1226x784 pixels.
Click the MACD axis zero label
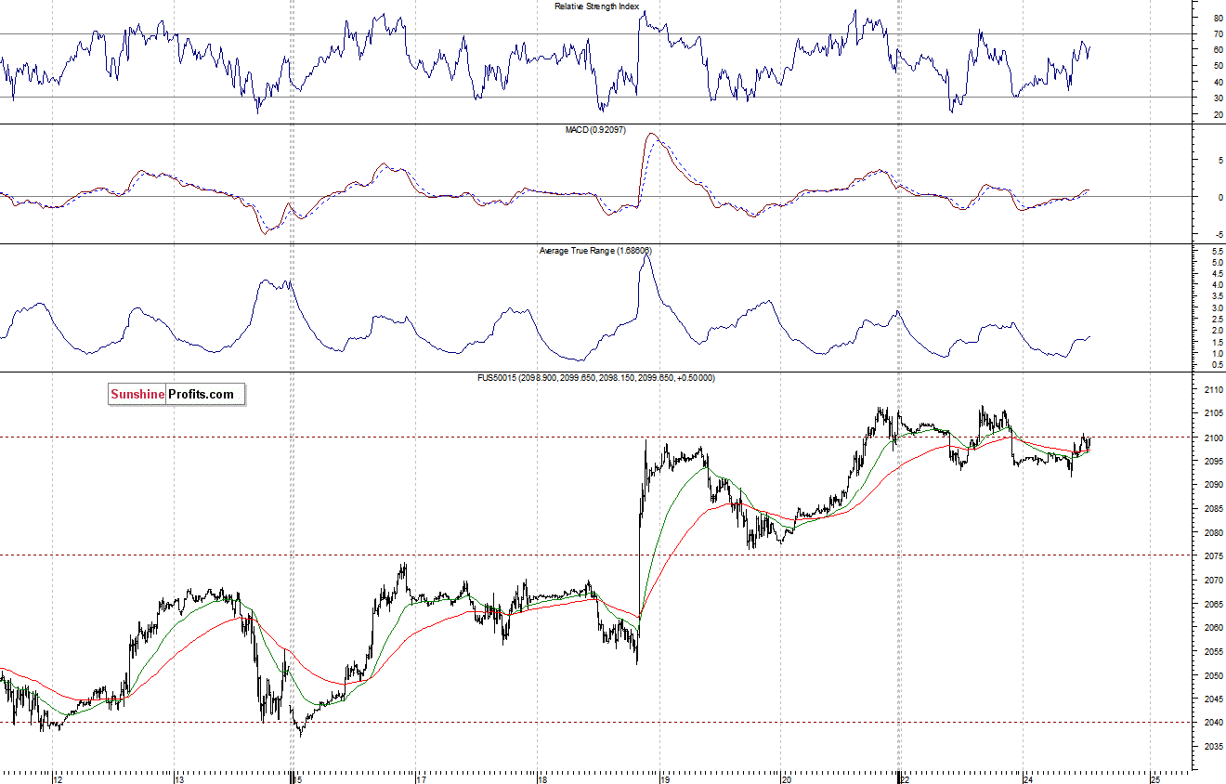(x=1219, y=197)
